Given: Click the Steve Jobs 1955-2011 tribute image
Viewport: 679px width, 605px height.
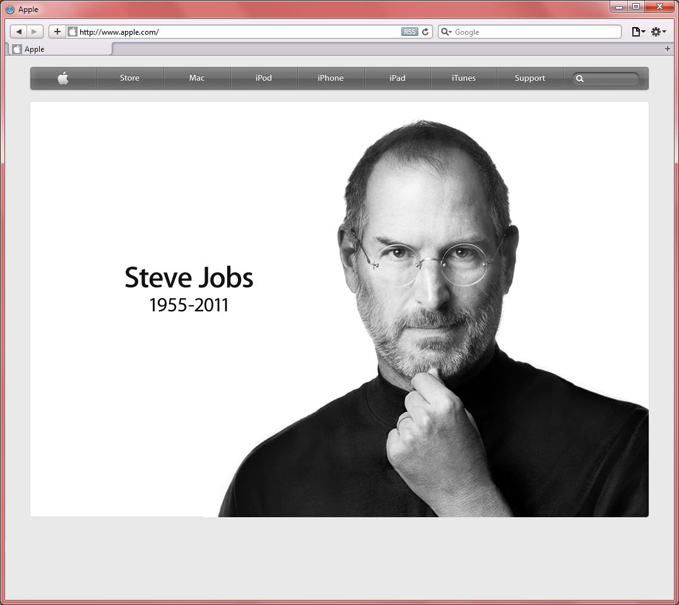Looking at the screenshot, I should click(339, 309).
